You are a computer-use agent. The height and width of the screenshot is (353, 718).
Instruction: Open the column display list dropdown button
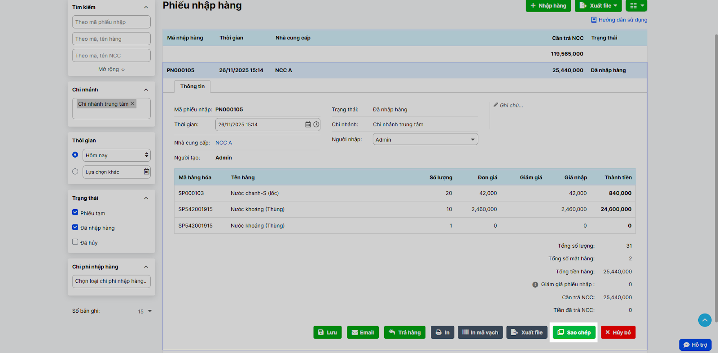pos(637,6)
